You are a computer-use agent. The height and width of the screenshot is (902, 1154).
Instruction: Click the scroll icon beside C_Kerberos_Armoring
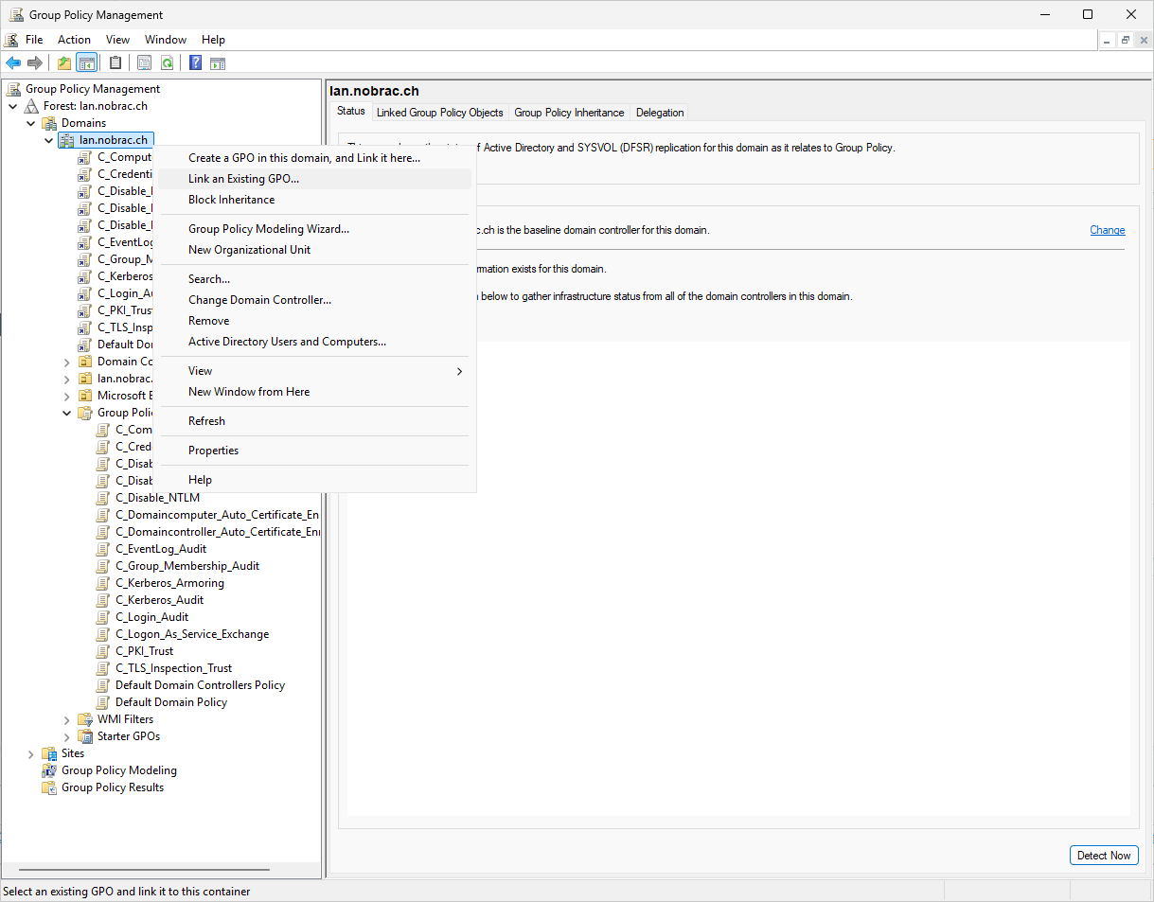pyautogui.click(x=103, y=583)
